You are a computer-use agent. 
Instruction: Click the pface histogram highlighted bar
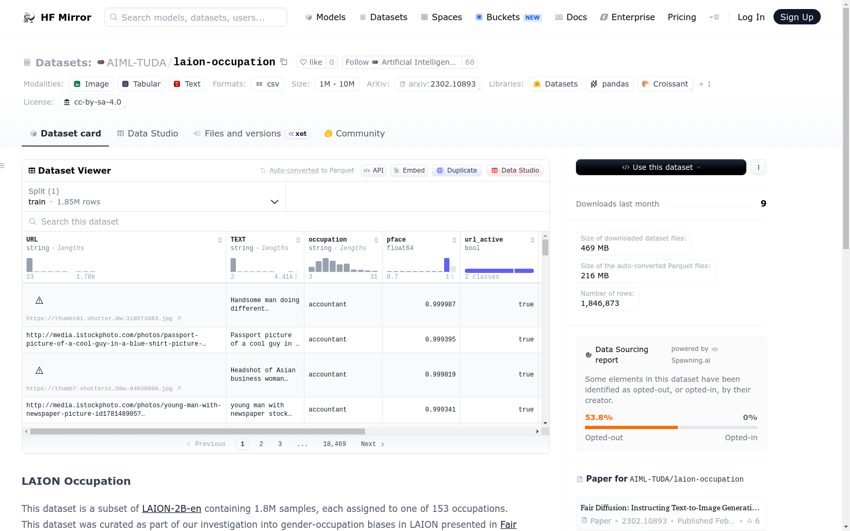447,264
